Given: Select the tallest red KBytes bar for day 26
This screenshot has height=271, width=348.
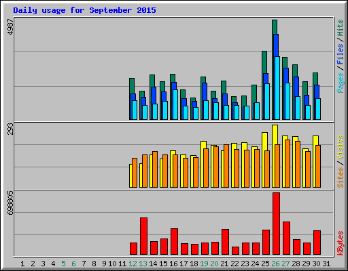Looking at the screenshot, I should pyautogui.click(x=276, y=224).
